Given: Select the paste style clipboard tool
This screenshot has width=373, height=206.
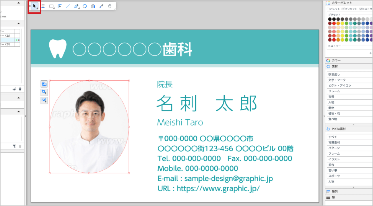Looking at the screenshot, I should (x=93, y=6).
